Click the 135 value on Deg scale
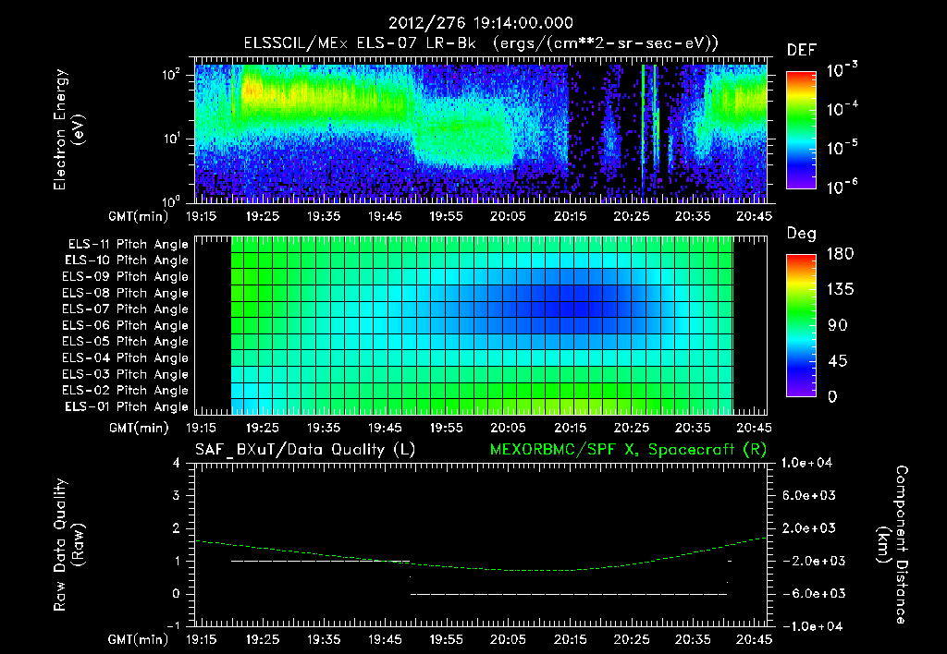Image resolution: width=947 pixels, height=654 pixels. (x=840, y=290)
